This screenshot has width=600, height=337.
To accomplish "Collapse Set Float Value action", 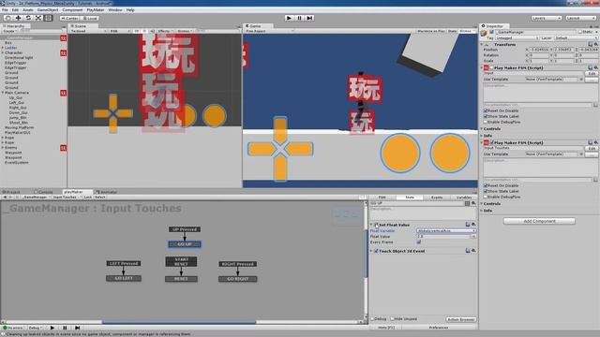I will pyautogui.click(x=371, y=225).
